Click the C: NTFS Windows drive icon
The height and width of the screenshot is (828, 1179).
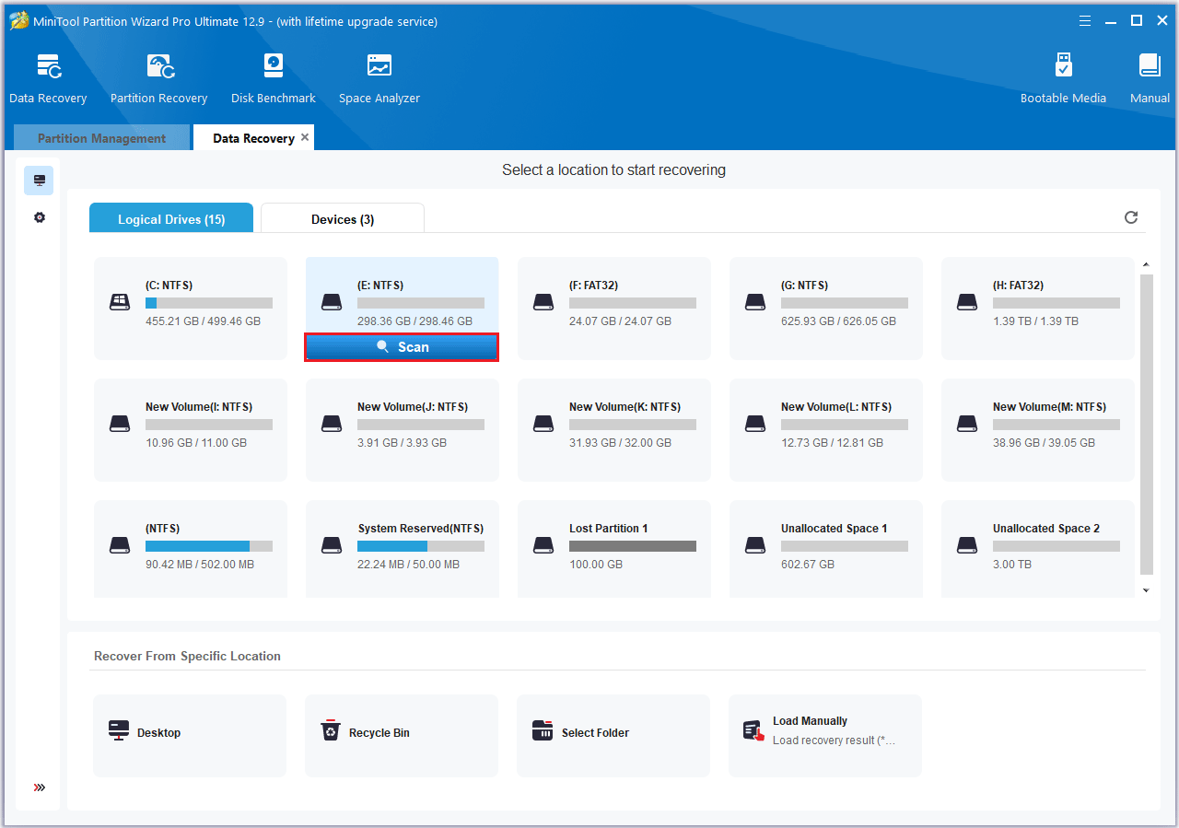(x=120, y=302)
